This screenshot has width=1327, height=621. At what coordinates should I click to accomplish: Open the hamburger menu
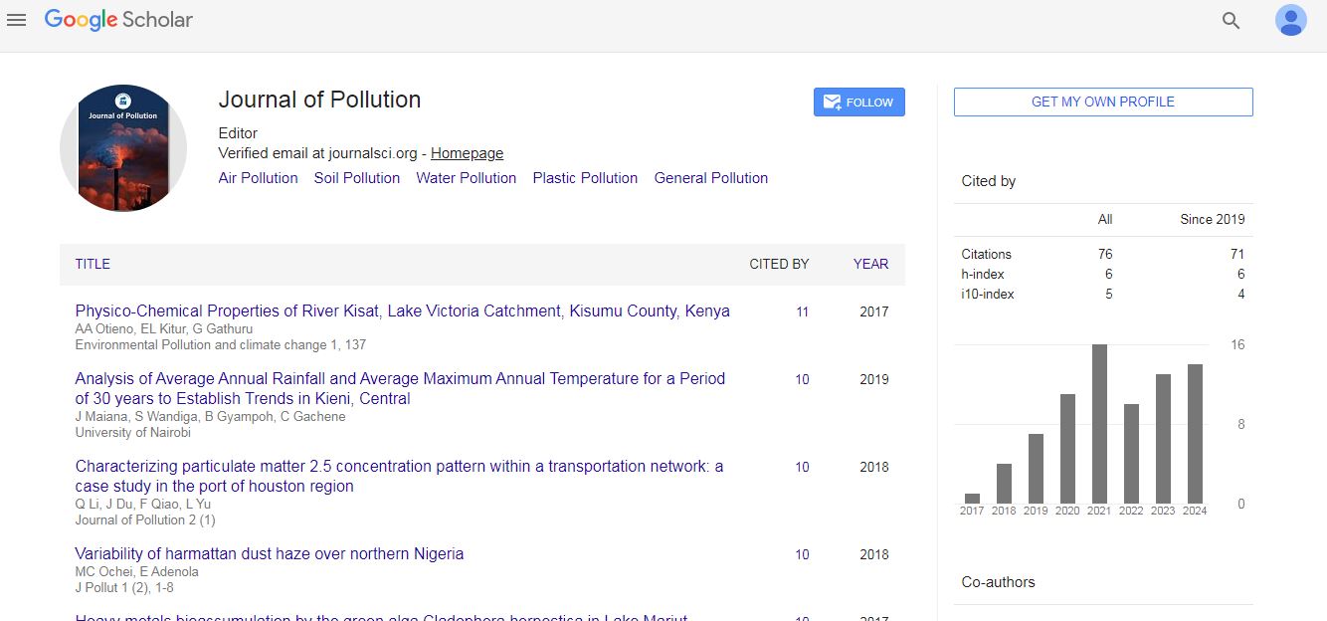pos(16,20)
